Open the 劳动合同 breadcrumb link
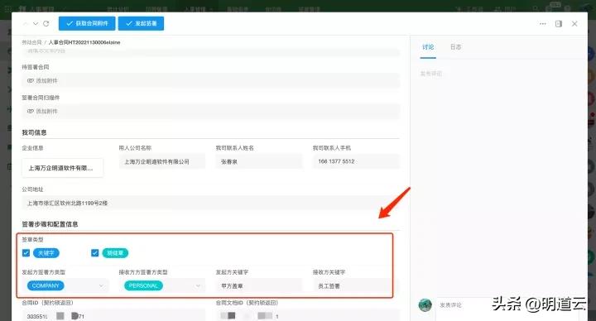Screen dimensions: 596x321 (x=31, y=42)
